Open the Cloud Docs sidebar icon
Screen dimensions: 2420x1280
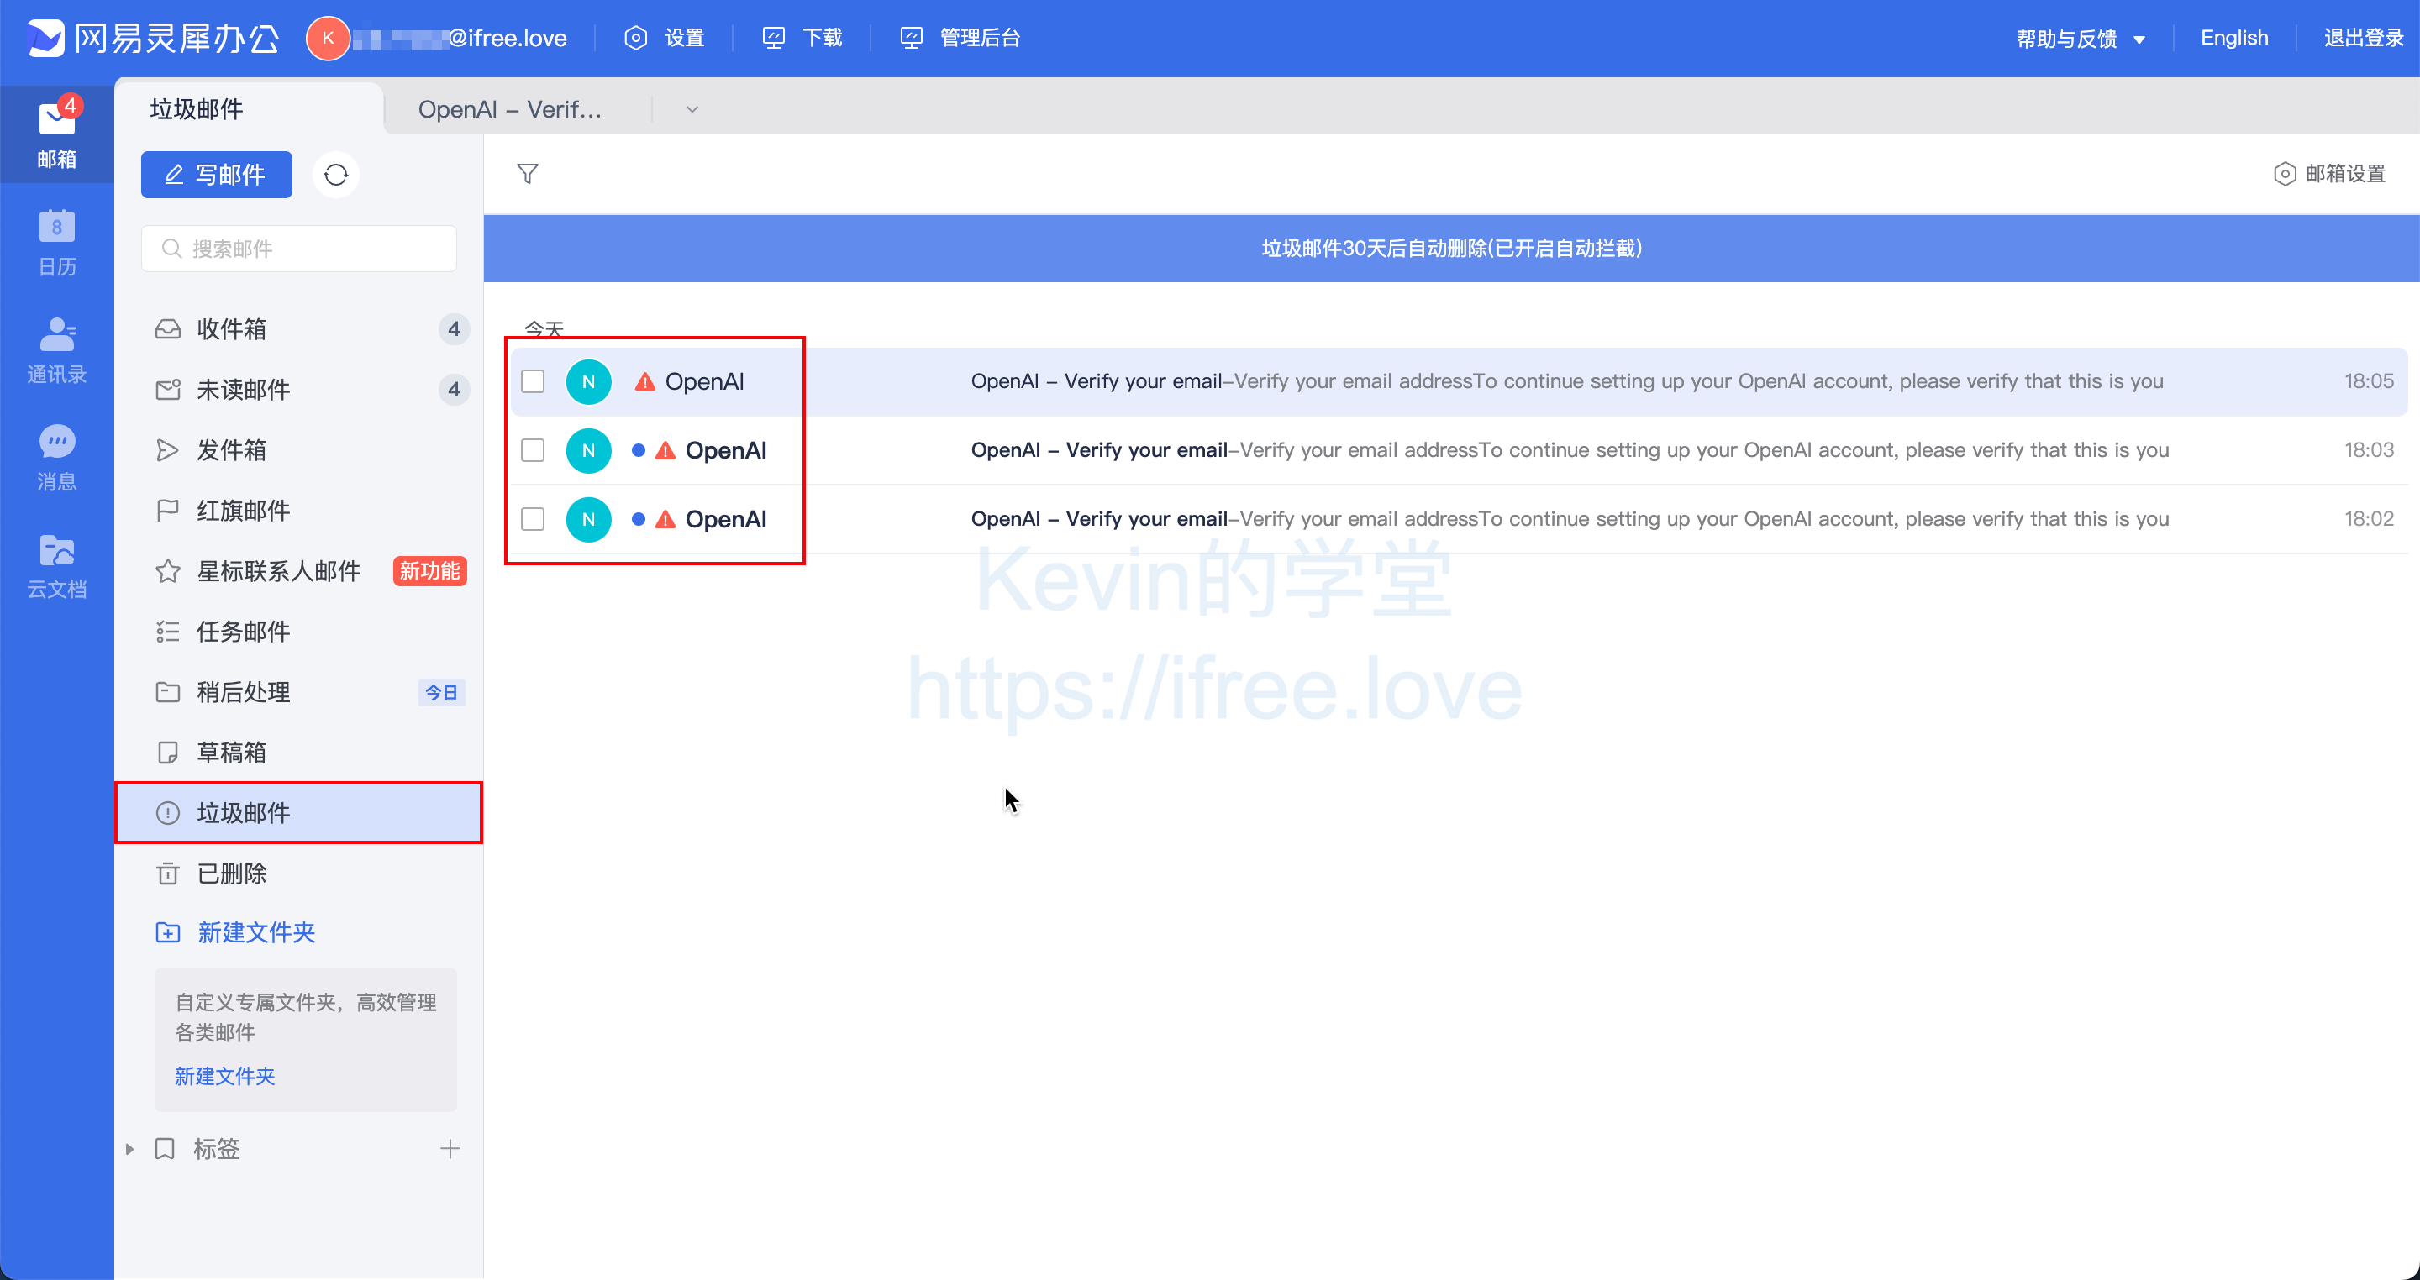tap(56, 565)
